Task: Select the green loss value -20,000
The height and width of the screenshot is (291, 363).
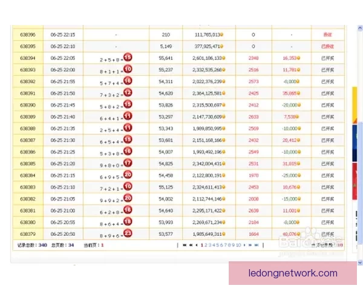Action: pos(289,105)
